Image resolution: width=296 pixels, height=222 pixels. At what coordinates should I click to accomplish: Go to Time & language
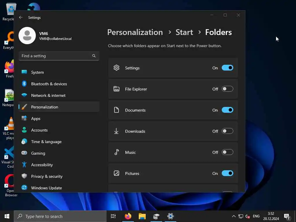pyautogui.click(x=59, y=142)
